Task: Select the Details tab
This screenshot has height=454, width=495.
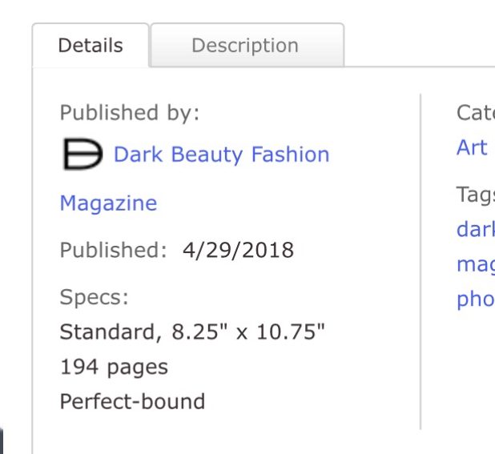Action: 91,46
